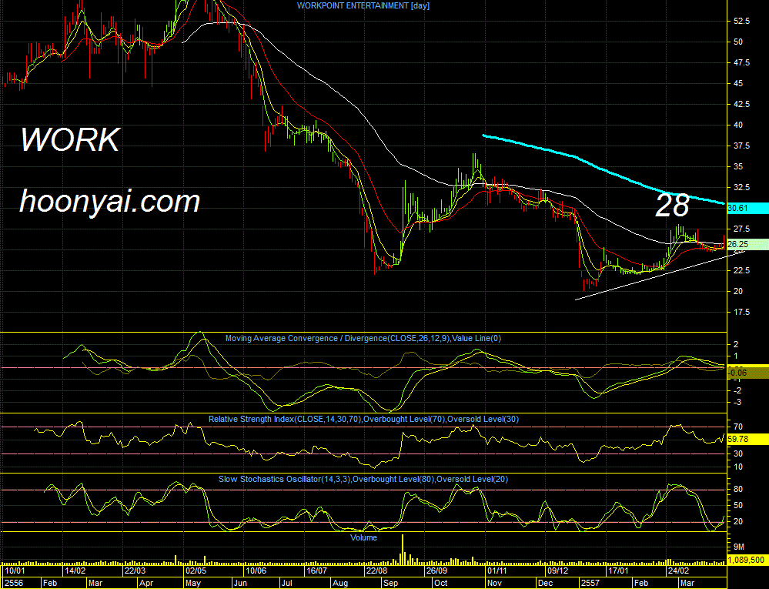769x589 pixels.
Task: Click the 9M label on Volume axis
Action: [739, 547]
